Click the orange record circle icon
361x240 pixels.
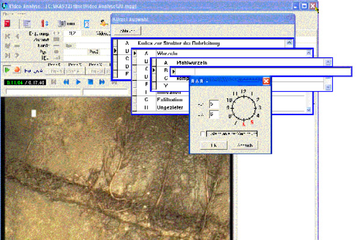(x=17, y=69)
